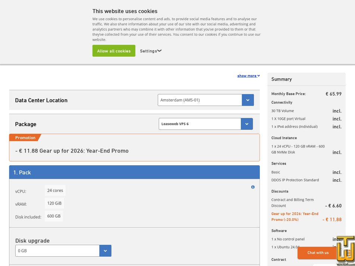Click the info icon in Pack section
Screen dimensions: 355x266
pos(253,187)
